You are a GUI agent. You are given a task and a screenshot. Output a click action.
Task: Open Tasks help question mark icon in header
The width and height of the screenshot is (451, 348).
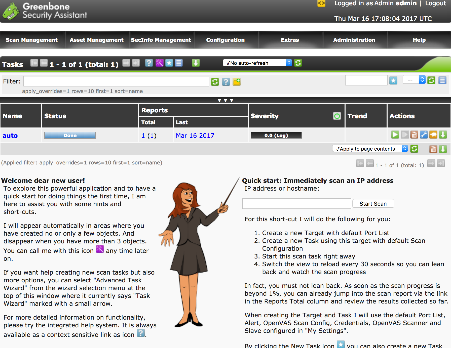(x=149, y=63)
